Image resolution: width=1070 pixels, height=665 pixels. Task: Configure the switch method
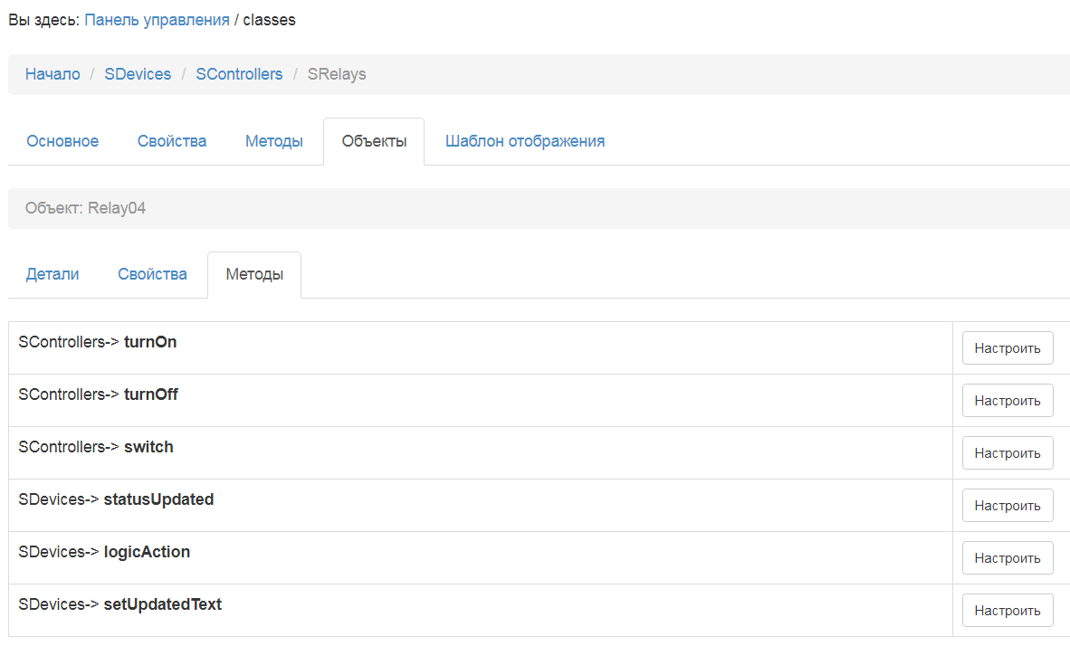[x=1007, y=453]
